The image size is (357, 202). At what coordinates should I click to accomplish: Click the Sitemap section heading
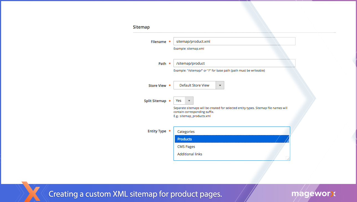[x=141, y=27]
